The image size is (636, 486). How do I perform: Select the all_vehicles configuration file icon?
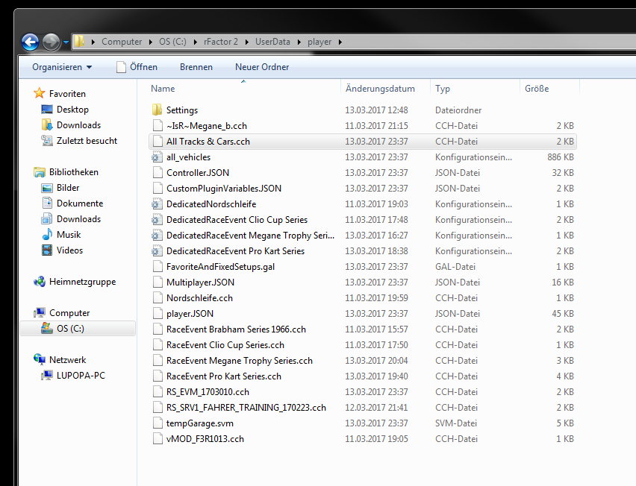(x=157, y=157)
